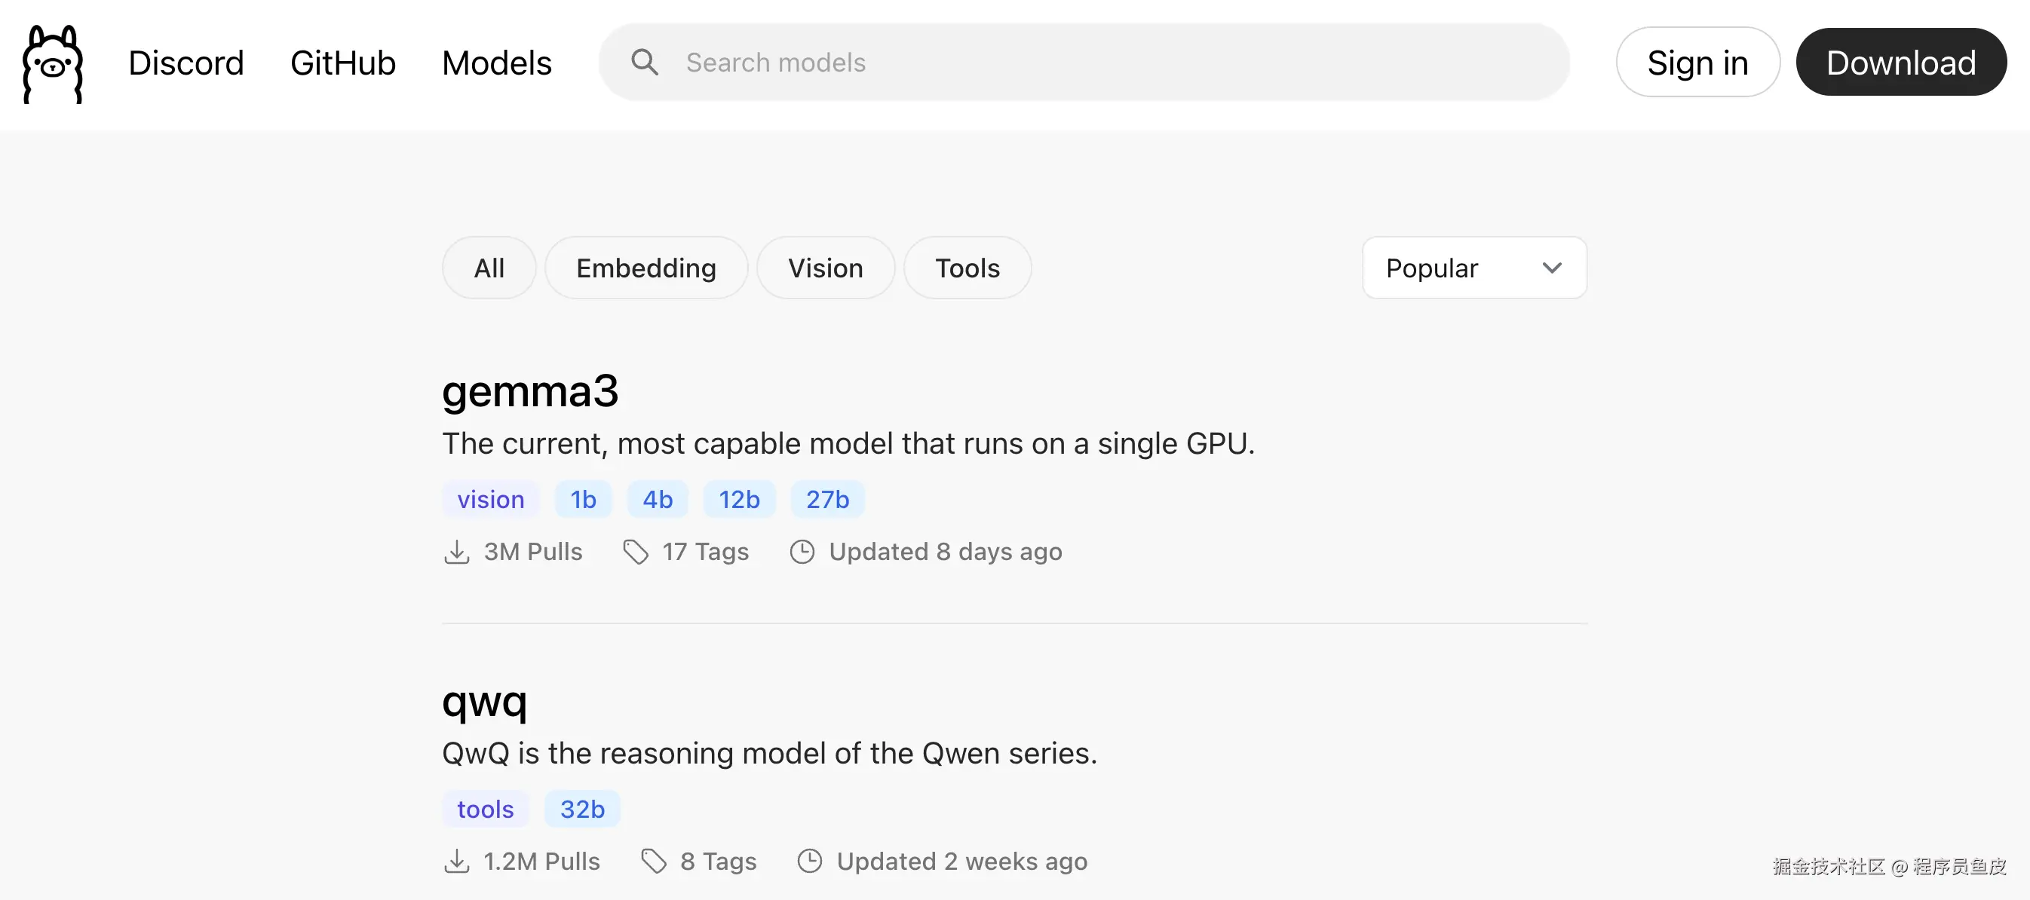The width and height of the screenshot is (2030, 900).
Task: Expand sort options via chevron arrow
Action: coord(1552,268)
